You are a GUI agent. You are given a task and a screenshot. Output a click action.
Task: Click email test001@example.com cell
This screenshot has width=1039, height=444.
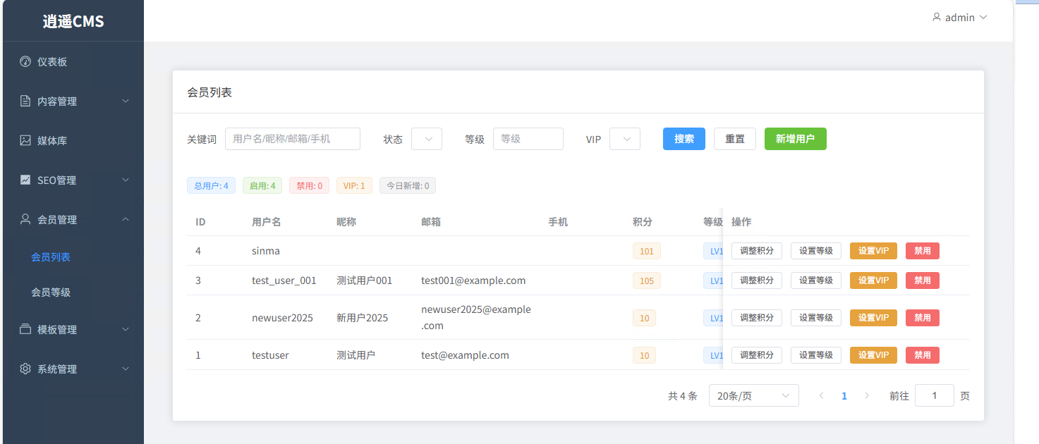tap(473, 280)
